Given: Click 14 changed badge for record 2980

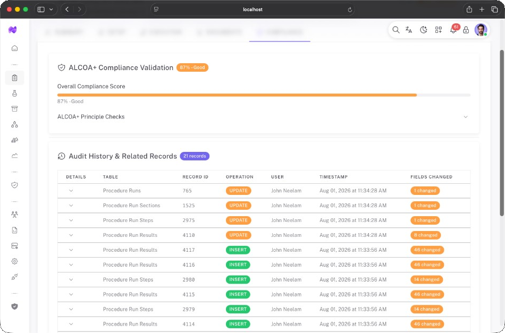Looking at the screenshot, I should tap(426, 279).
